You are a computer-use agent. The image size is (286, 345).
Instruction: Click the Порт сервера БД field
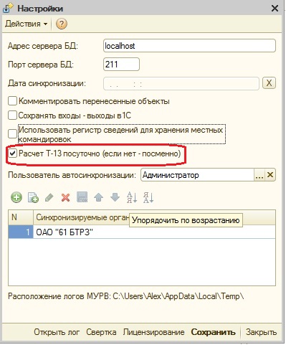click(x=121, y=65)
